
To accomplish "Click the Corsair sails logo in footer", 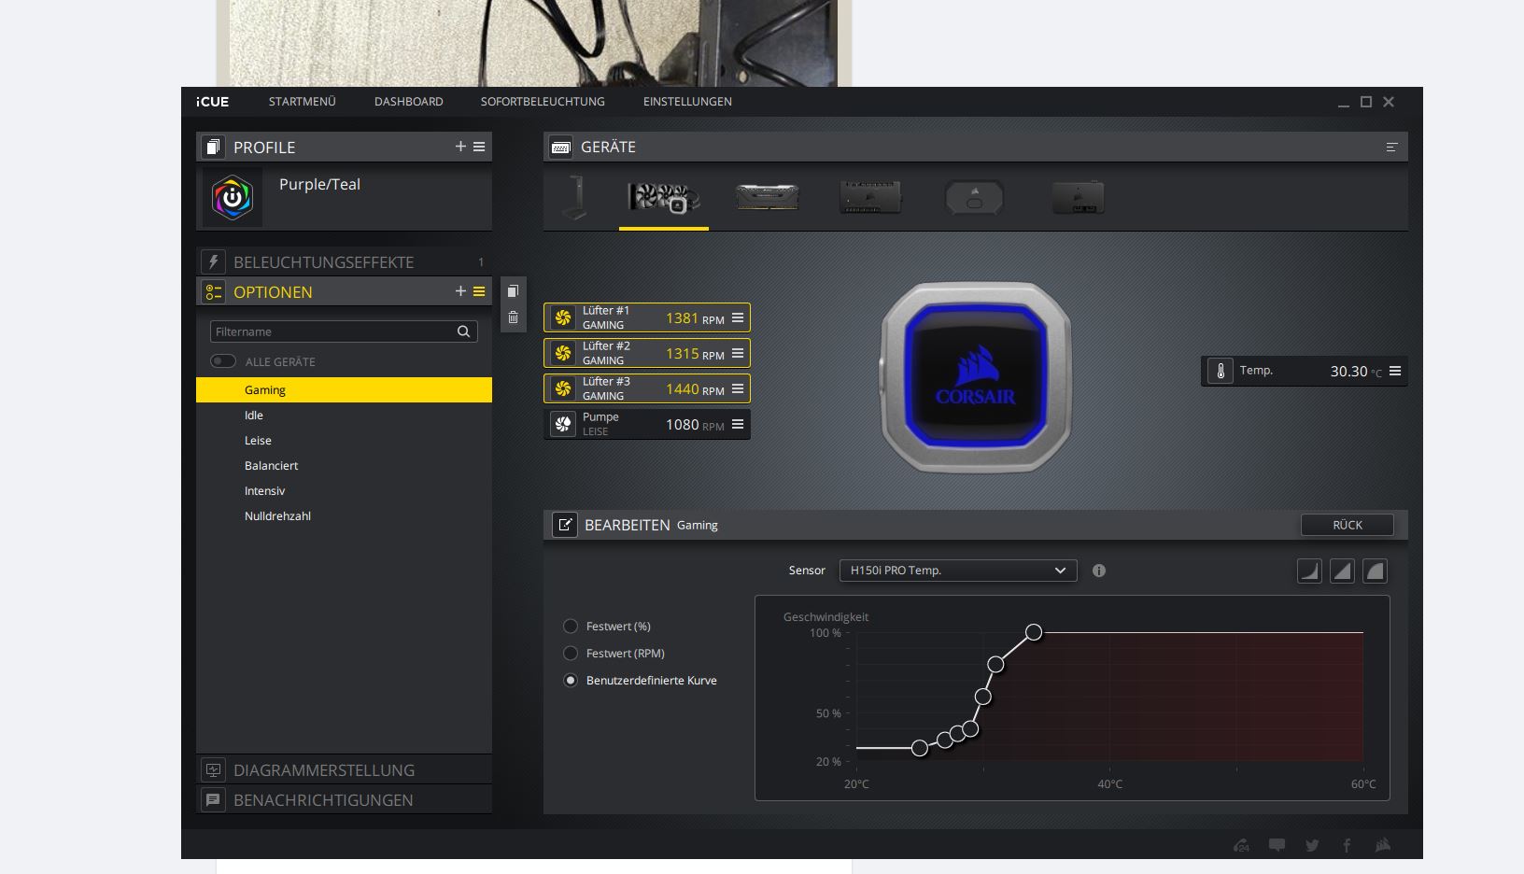I will pyautogui.click(x=1383, y=845).
